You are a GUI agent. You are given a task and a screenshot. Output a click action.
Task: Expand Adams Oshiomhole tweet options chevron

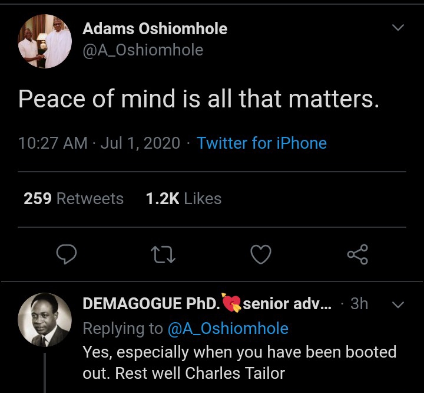coord(398,28)
